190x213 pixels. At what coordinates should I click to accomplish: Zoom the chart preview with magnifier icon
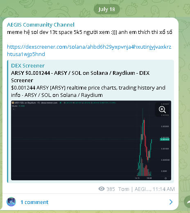point(162,110)
